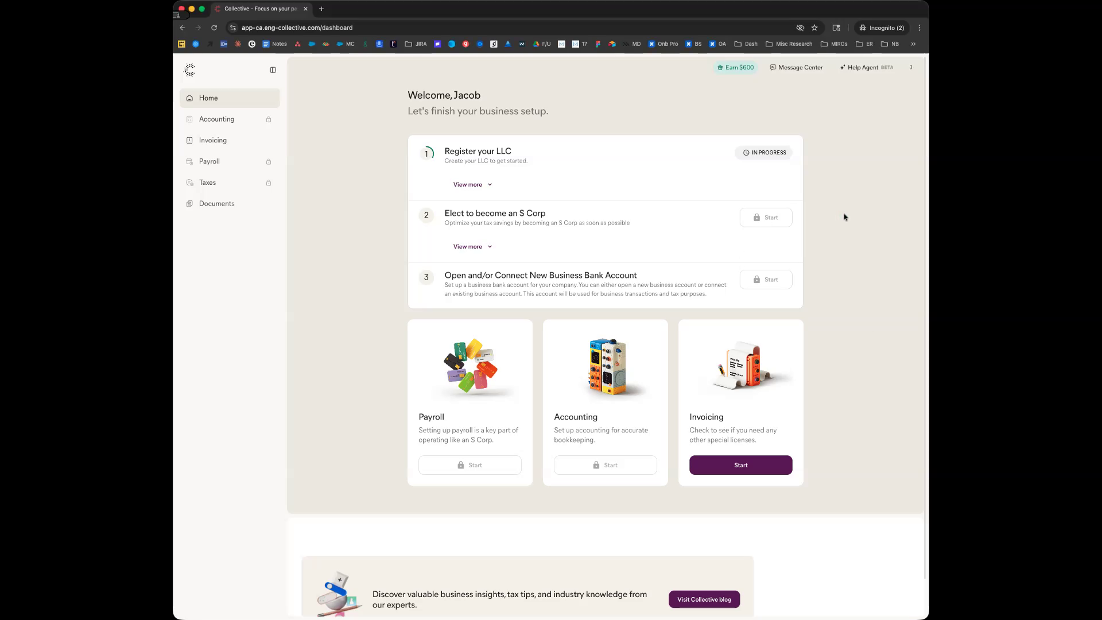The width and height of the screenshot is (1102, 620).
Task: Expand hidden bookmarks with double chevron
Action: click(913, 44)
